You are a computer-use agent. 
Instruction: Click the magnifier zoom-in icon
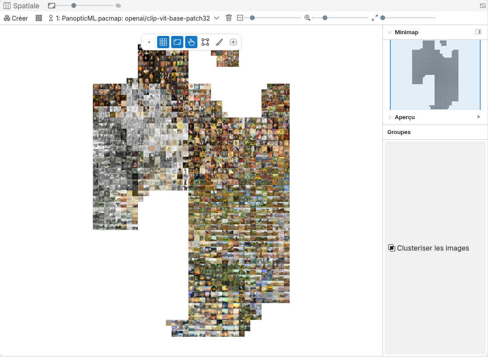308,18
